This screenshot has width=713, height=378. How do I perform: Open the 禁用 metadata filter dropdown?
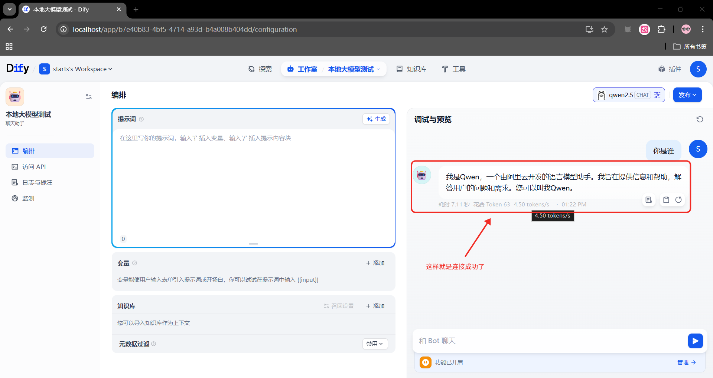pos(375,344)
